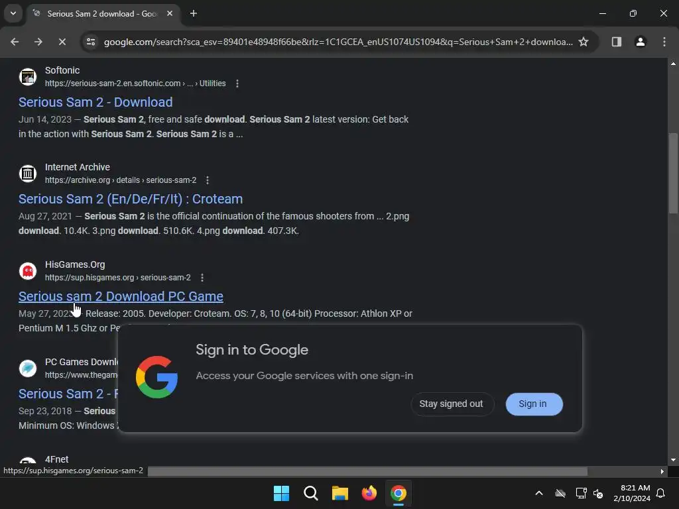Open Serious sam 2 Download PC Game link

click(x=121, y=296)
